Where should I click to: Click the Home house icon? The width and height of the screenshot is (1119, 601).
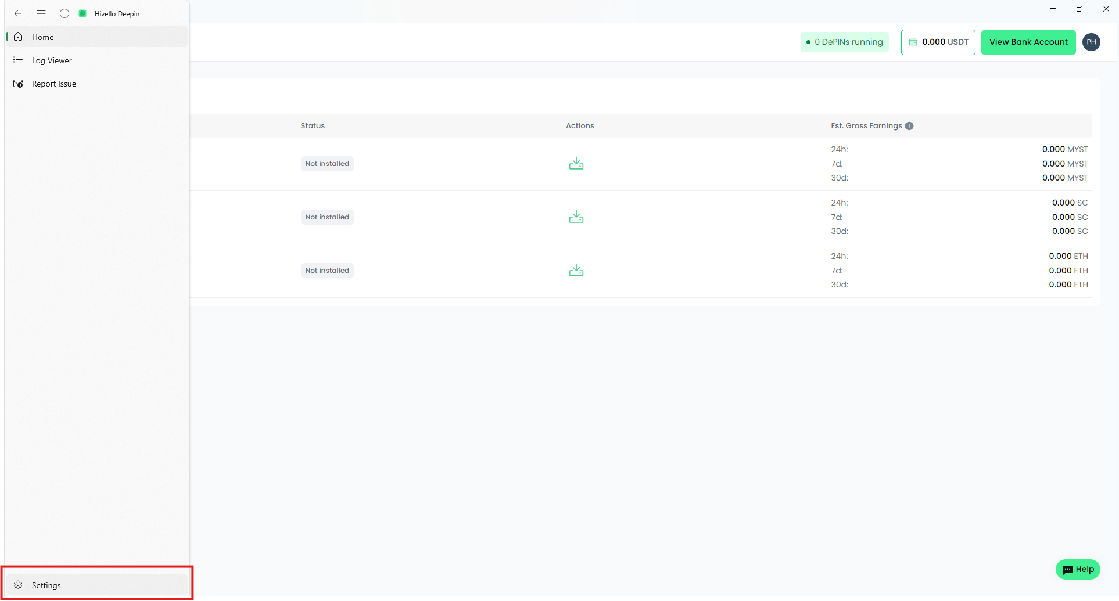(x=18, y=37)
